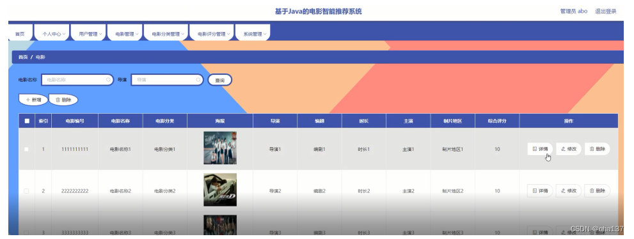The height and width of the screenshot is (239, 634).
Task: Select the cell 导演2
Action: click(275, 191)
